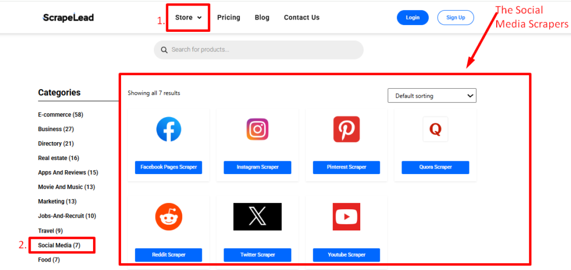Go to the Pricing page
The height and width of the screenshot is (270, 571).
tap(229, 17)
